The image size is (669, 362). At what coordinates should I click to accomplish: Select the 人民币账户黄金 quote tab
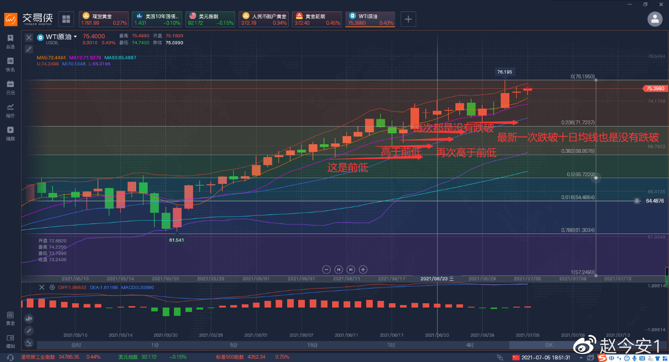(x=264, y=19)
